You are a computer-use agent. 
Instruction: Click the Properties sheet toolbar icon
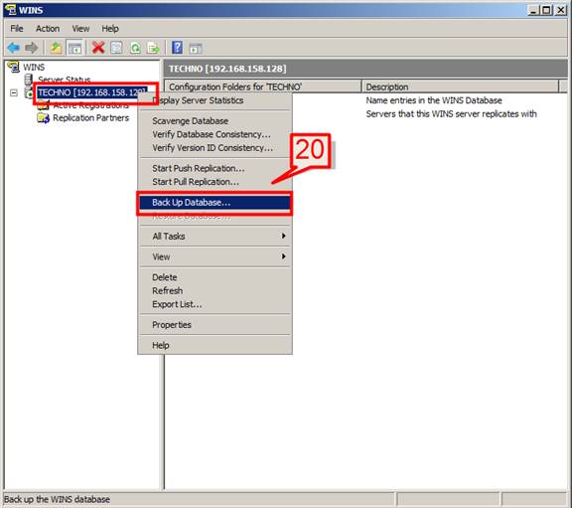pos(116,48)
